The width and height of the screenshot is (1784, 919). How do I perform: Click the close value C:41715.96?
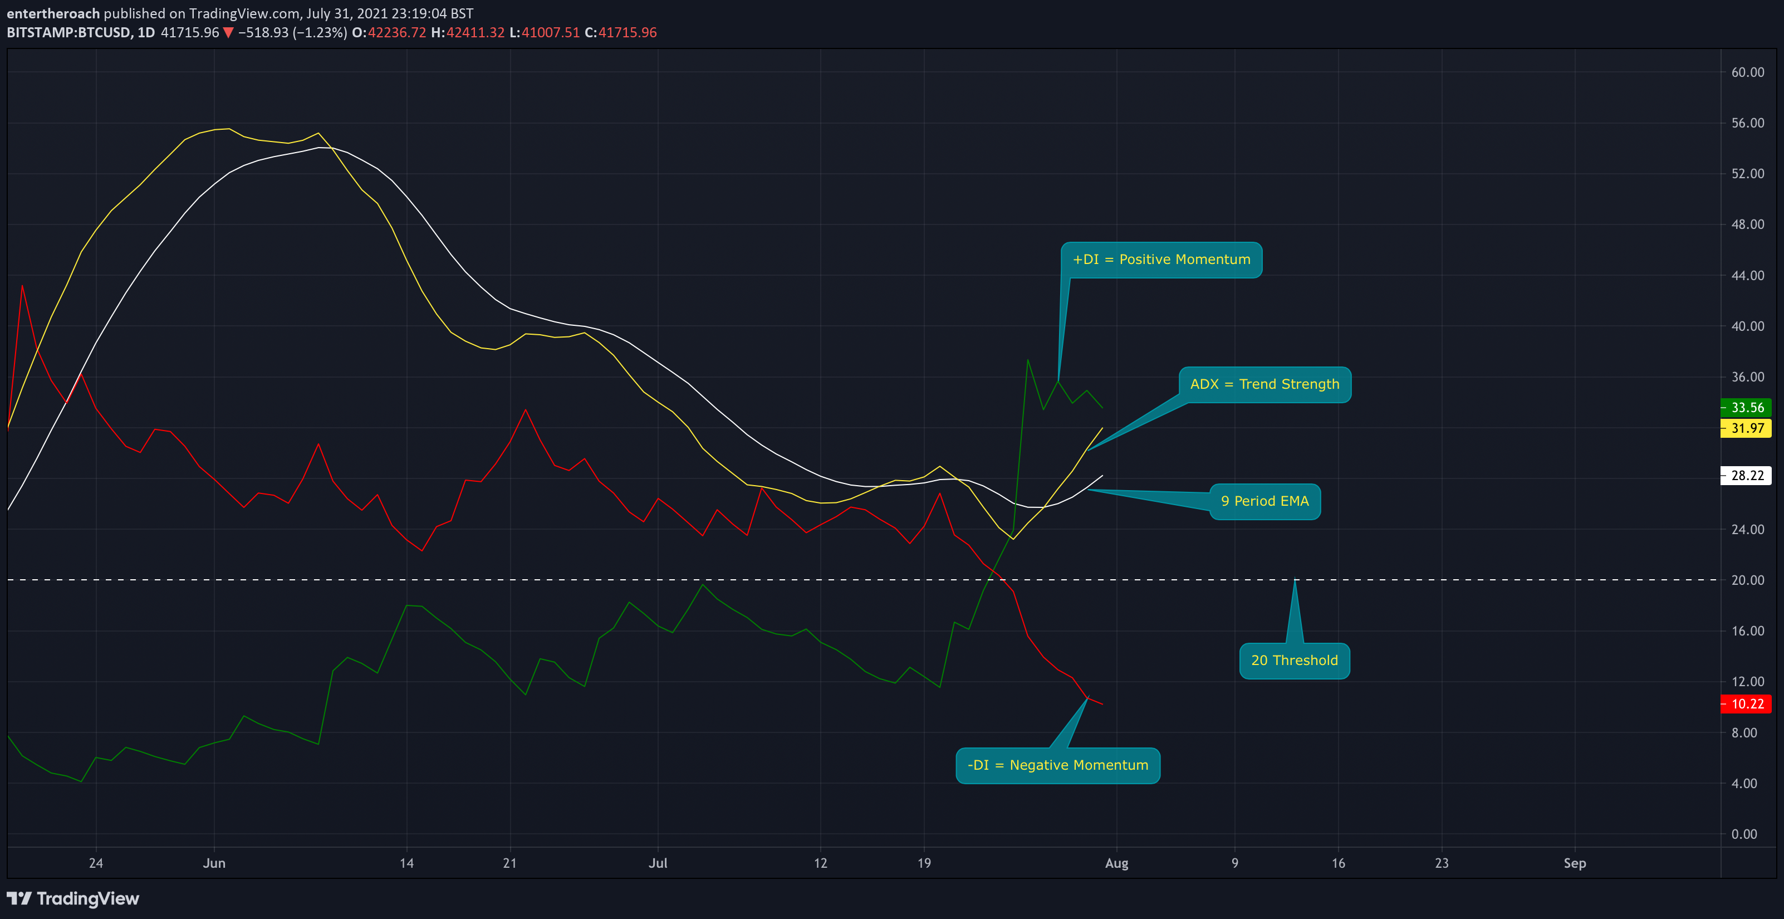[x=620, y=32]
